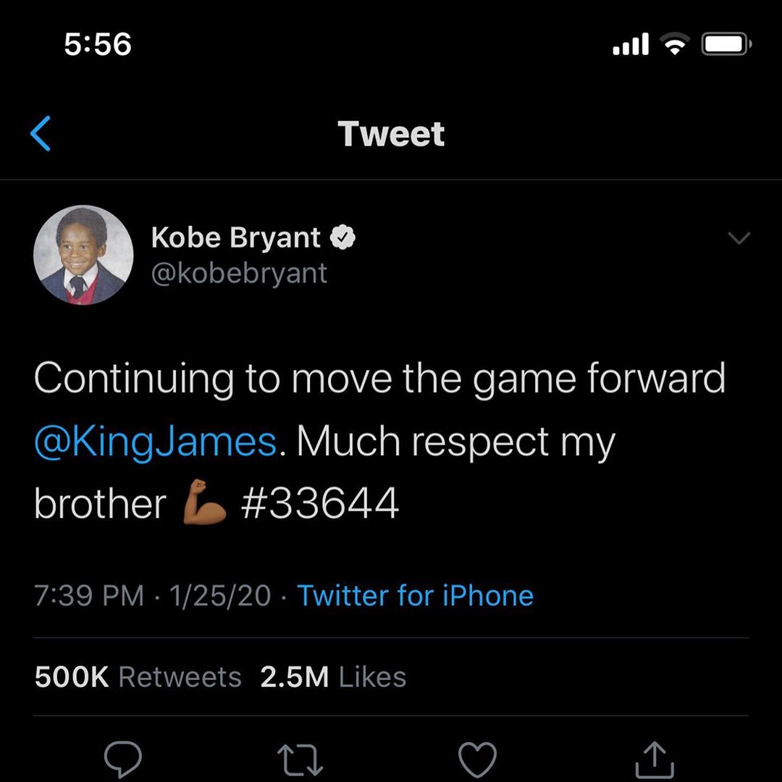This screenshot has height=782, width=782.
Task: Like the tweet with heart icon
Action: [x=477, y=760]
